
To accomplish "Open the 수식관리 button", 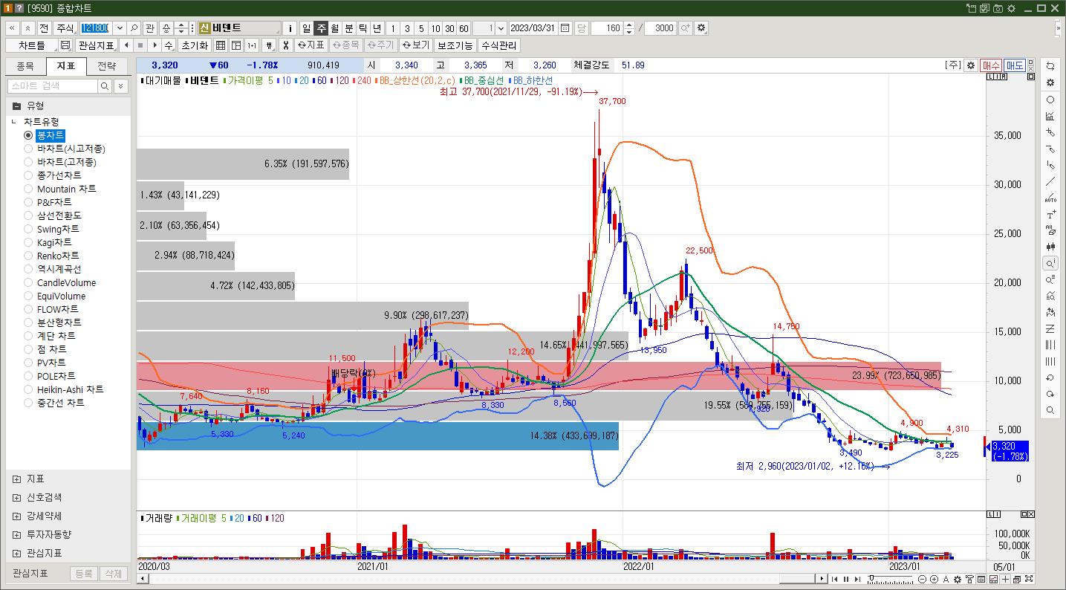I will coord(499,45).
